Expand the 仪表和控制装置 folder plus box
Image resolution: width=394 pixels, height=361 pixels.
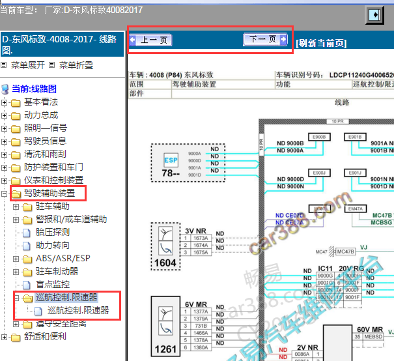click(x=4, y=180)
